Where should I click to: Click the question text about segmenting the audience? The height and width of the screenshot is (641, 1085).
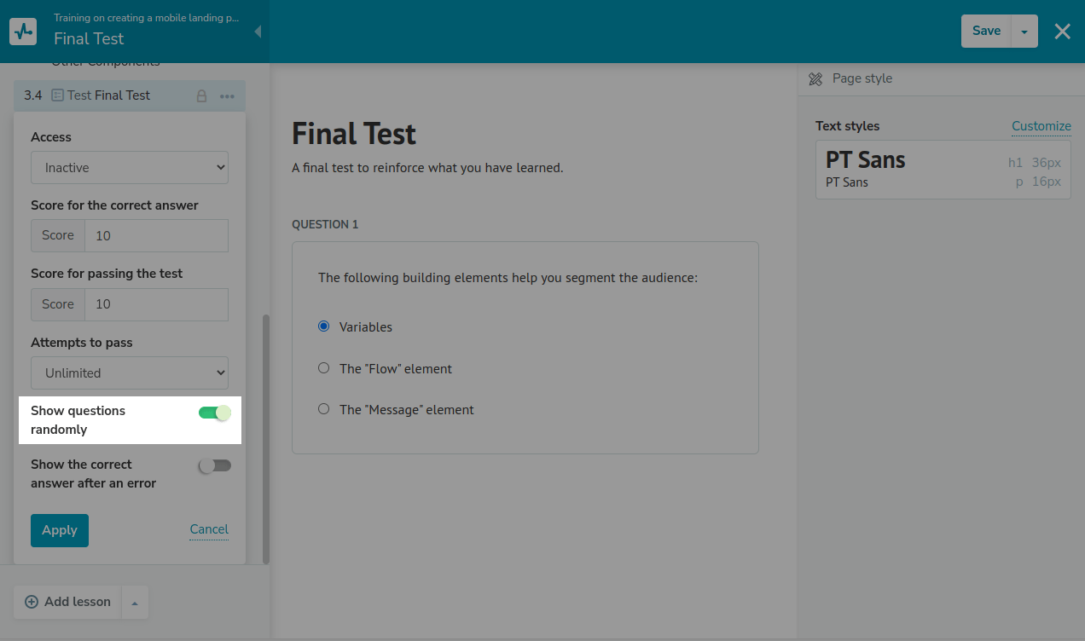click(508, 278)
